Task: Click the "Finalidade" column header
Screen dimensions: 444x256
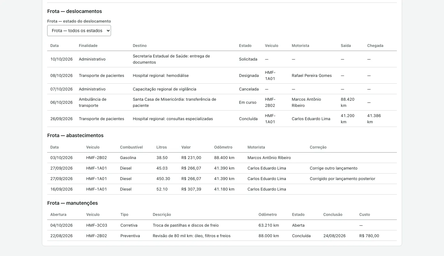Action: click(x=88, y=46)
